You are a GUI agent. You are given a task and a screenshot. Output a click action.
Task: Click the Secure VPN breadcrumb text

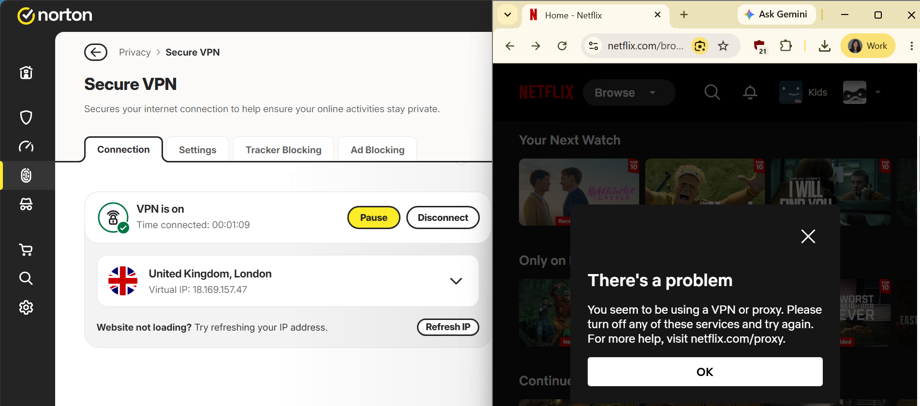coord(193,52)
